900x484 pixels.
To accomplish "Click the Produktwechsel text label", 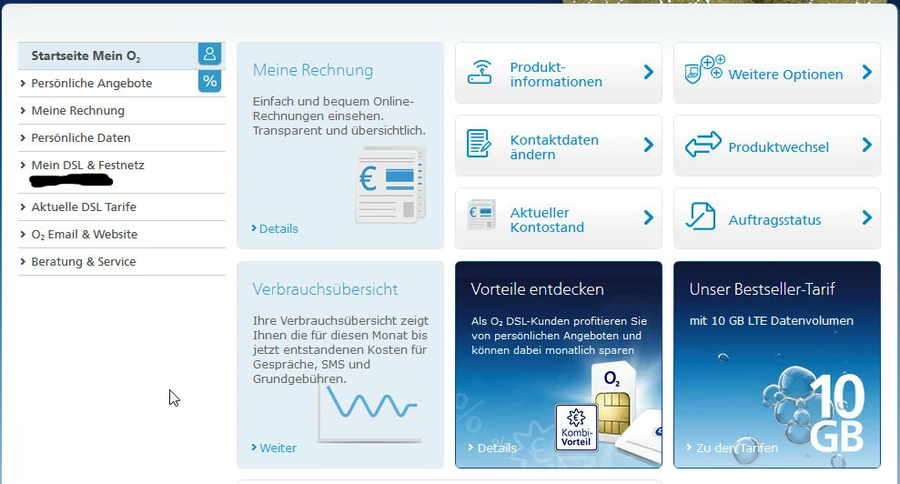I will [779, 147].
